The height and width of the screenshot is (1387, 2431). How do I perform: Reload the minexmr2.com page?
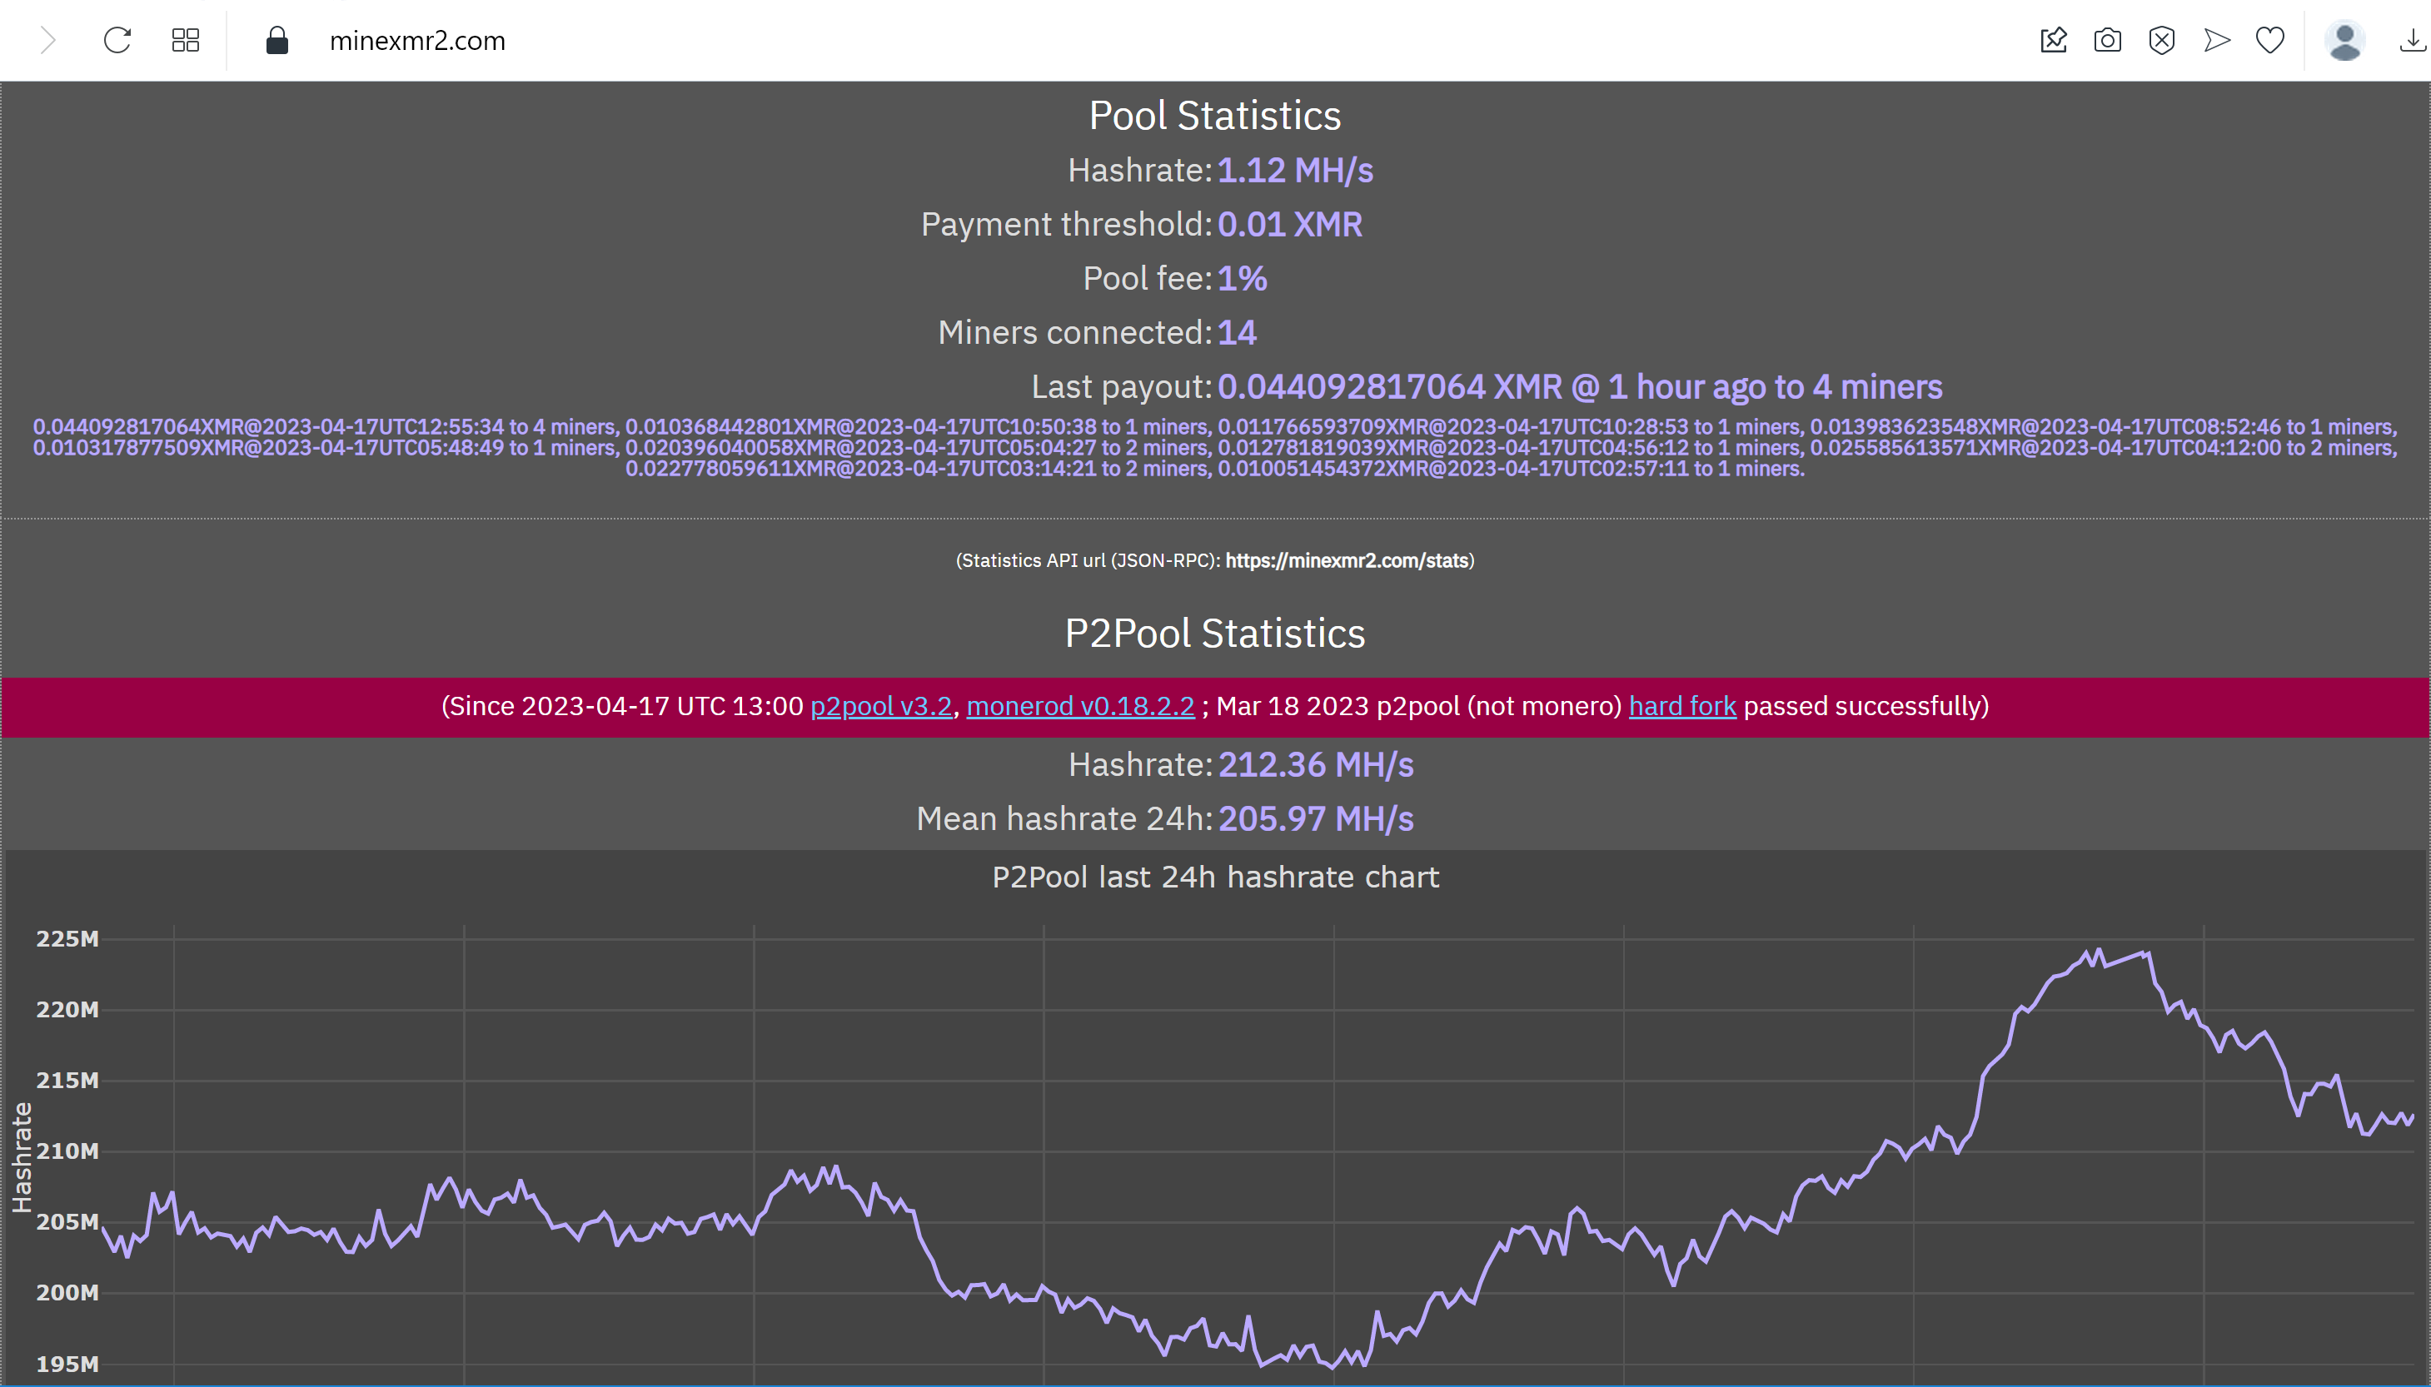(x=117, y=40)
